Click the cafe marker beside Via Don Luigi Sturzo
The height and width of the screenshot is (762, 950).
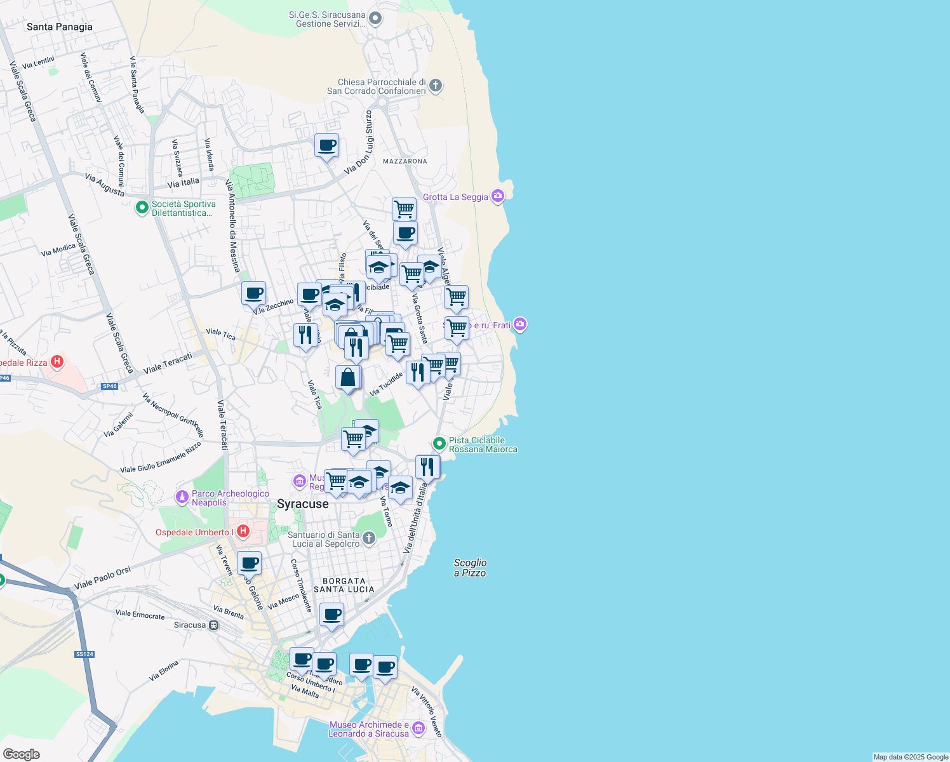click(x=327, y=146)
